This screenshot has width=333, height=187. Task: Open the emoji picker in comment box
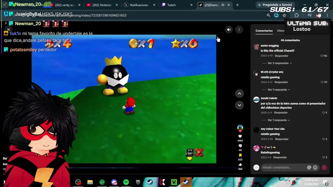[315, 168]
